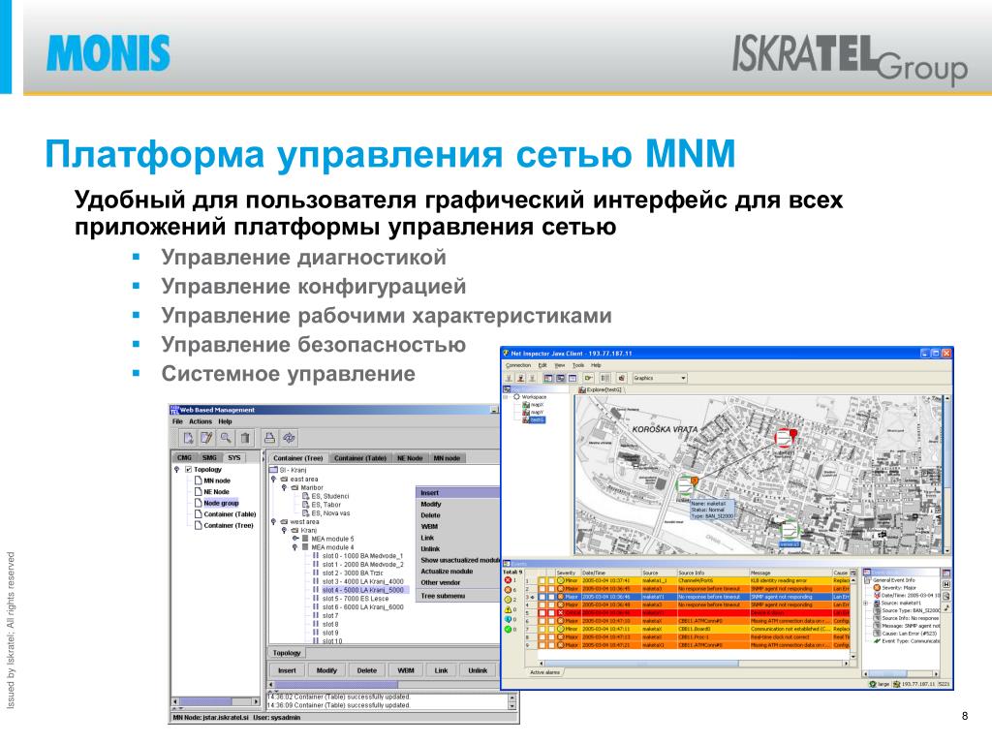This screenshot has width=992, height=744.
Task: Click the yellow minor severity counter icon
Action: pyautogui.click(x=508, y=600)
